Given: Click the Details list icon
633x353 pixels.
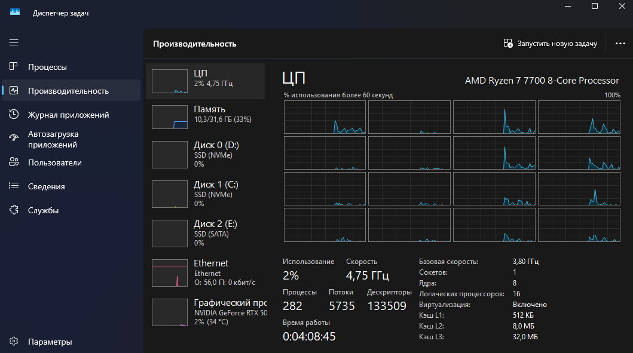Looking at the screenshot, I should [14, 186].
